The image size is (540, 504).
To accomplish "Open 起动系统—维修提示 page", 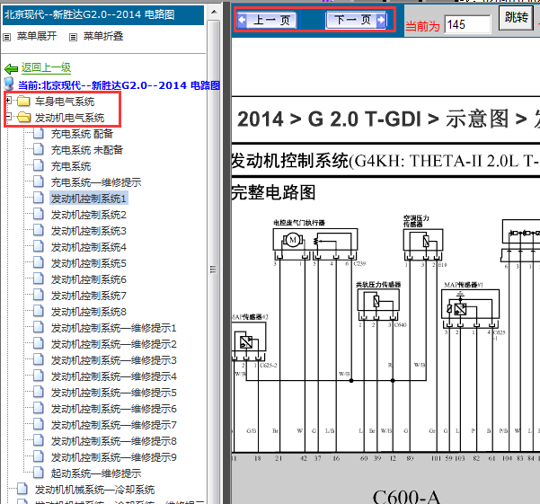I will (96, 473).
